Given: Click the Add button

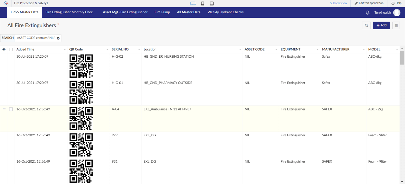Looking at the screenshot, I should tap(381, 25).
